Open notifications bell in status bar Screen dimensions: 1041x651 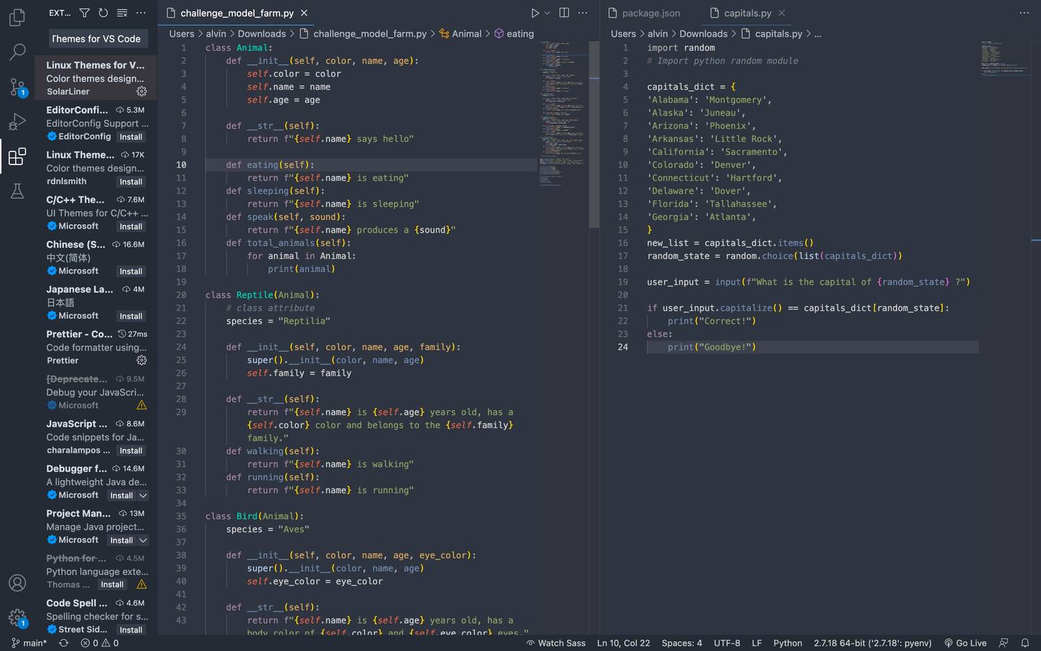(1024, 643)
